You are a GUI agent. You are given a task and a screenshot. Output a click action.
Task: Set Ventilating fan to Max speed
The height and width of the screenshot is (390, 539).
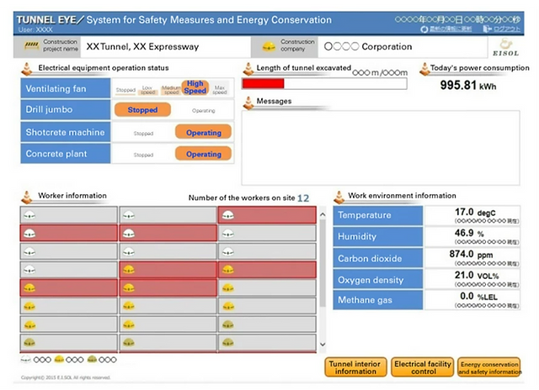(x=220, y=90)
